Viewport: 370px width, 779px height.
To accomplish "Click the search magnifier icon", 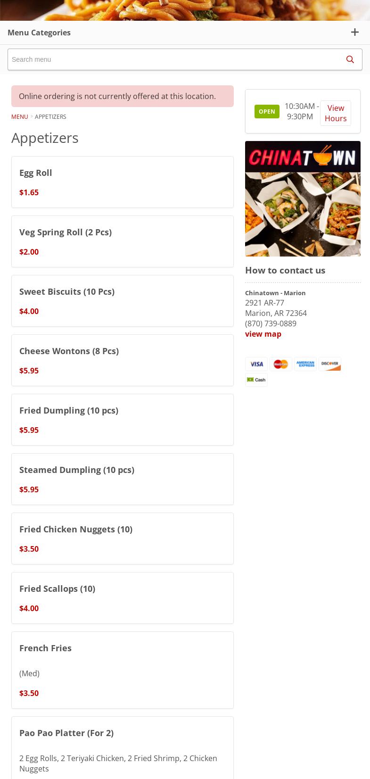I will [350, 59].
